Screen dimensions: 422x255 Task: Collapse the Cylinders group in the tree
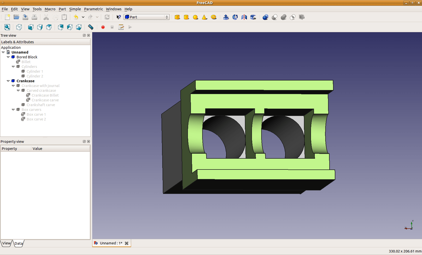point(13,67)
